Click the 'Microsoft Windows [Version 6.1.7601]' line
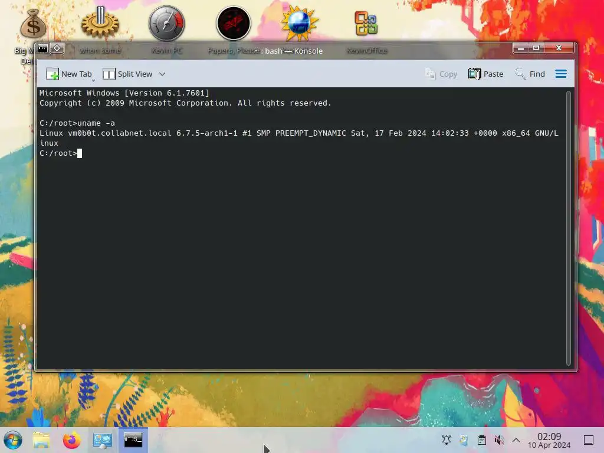Image resolution: width=604 pixels, height=453 pixels. coord(124,93)
